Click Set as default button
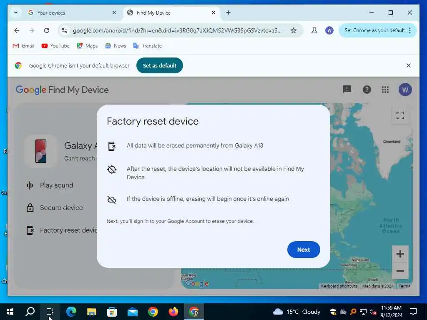The image size is (427, 320). 160,65
